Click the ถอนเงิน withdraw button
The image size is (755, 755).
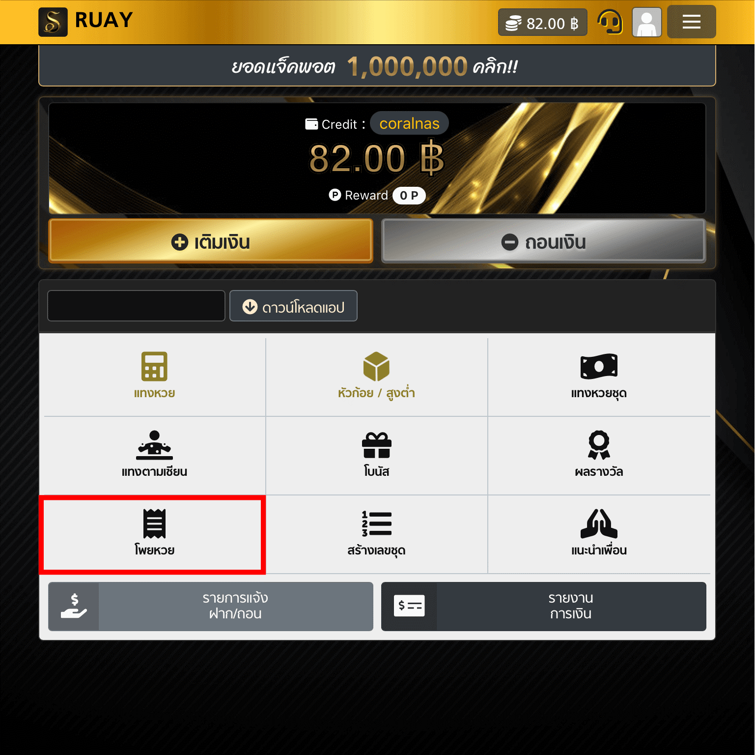pyautogui.click(x=544, y=241)
